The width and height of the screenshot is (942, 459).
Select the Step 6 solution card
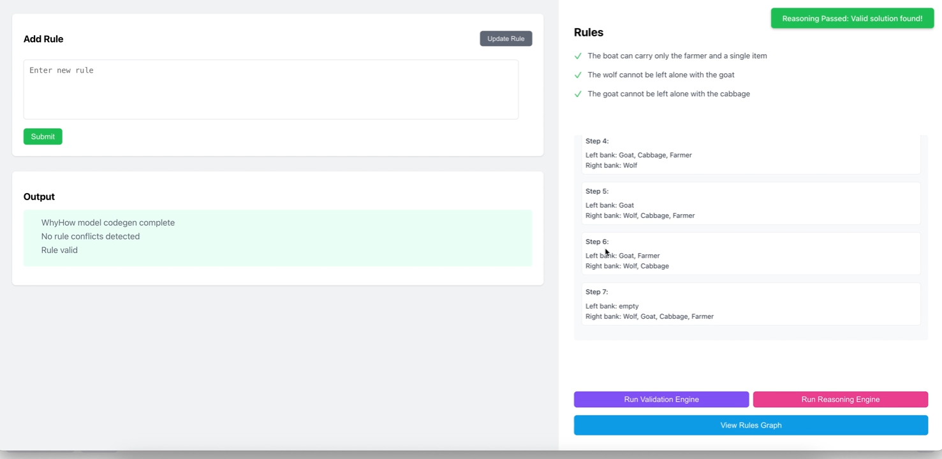tap(750, 254)
